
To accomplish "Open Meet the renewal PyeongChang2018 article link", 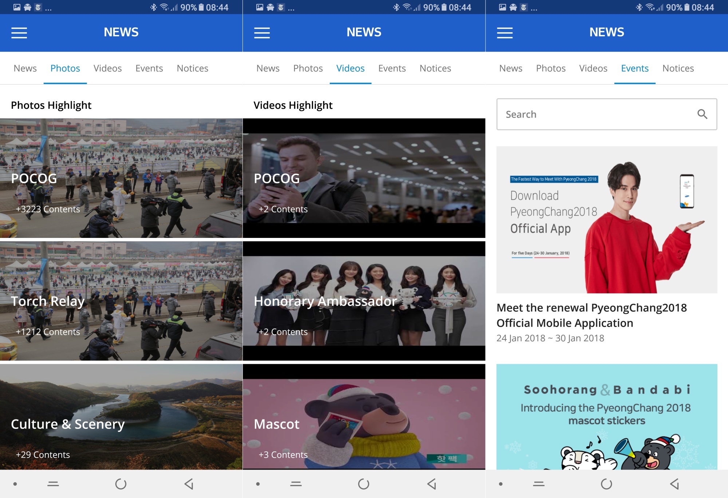I will point(591,315).
